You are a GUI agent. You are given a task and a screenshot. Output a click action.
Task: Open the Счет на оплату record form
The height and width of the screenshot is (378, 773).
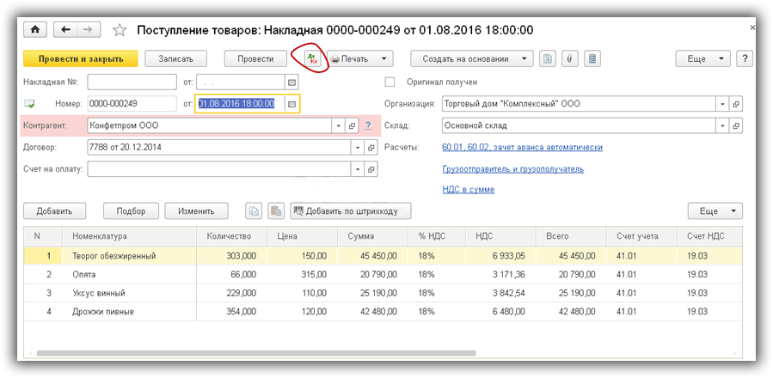(x=371, y=169)
